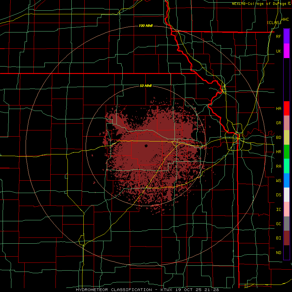This screenshot has height=292, width=292.
Task: Click the HA red legend swatch
Action: pyautogui.click(x=286, y=108)
